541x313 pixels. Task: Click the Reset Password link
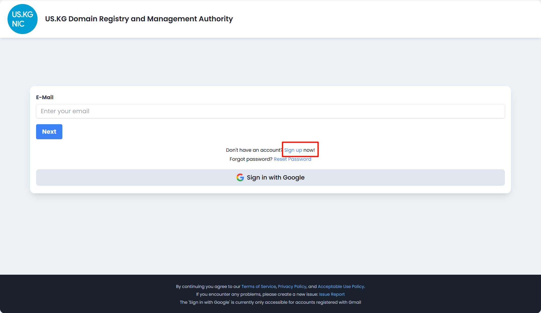pyautogui.click(x=292, y=159)
